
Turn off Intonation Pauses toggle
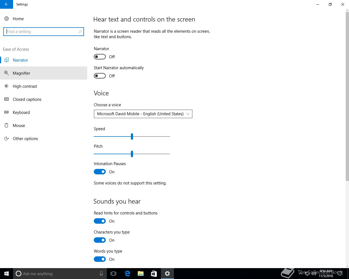(100, 172)
